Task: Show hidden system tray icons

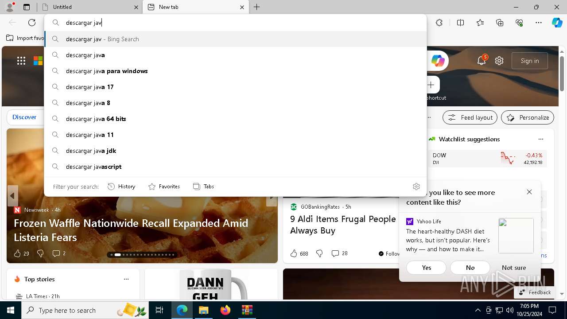Action: [478, 310]
